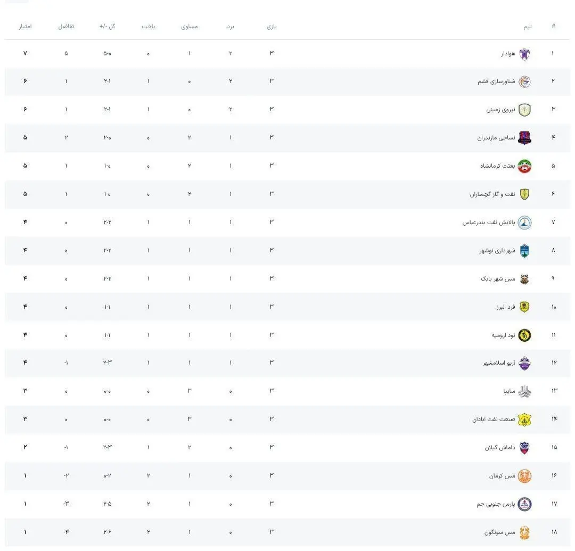
Task: Click the بعثت کرمانشاه red-green crest
Action: pyautogui.click(x=524, y=166)
